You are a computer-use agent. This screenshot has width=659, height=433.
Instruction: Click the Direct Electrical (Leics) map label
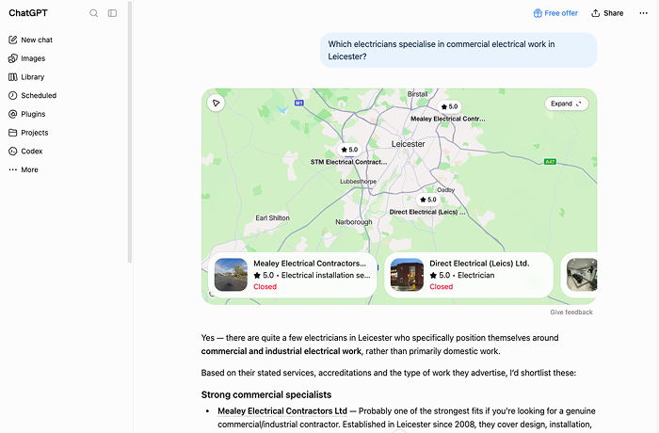click(427, 212)
